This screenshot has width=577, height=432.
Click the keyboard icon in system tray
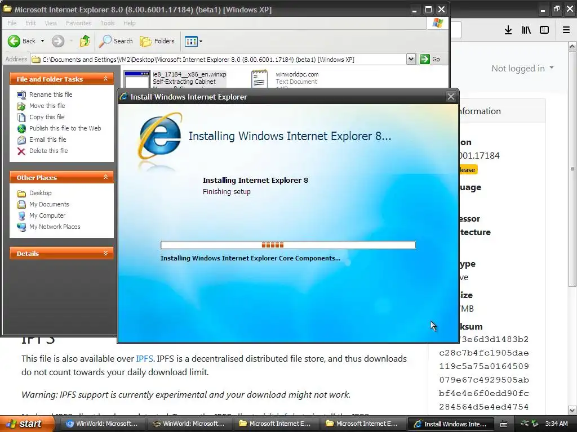503,424
